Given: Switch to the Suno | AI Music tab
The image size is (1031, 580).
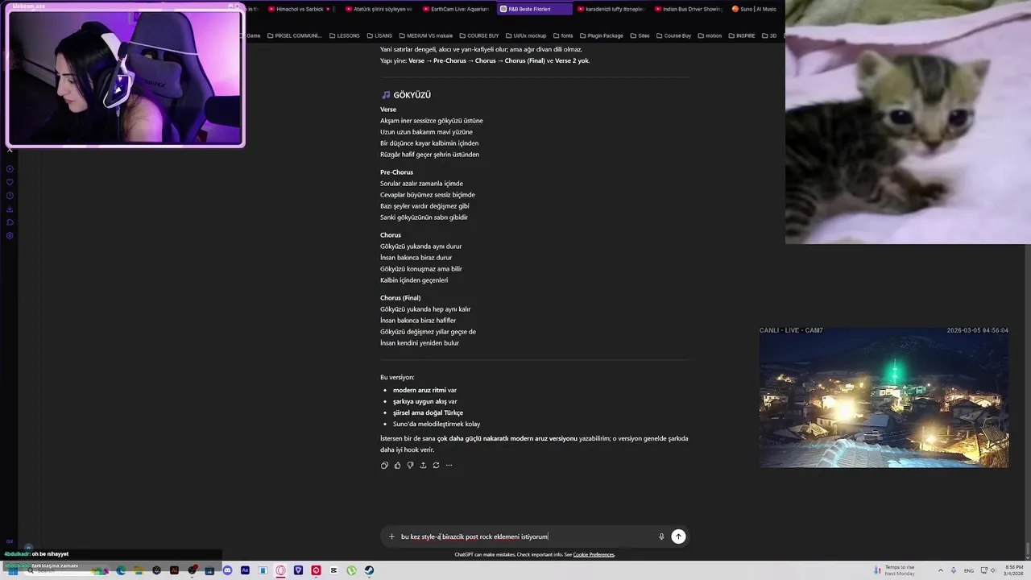Looking at the screenshot, I should tap(754, 9).
